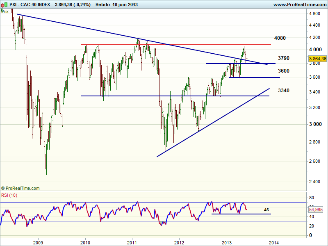328x246 pixels.
Task: Click the 3340 level annotation text
Action: click(283, 90)
